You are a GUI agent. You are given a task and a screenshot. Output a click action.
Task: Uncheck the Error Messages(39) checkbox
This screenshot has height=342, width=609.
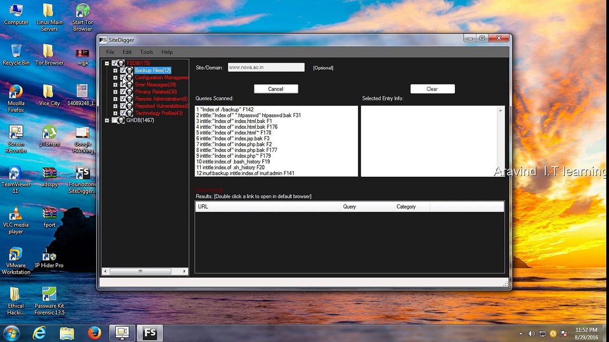pos(123,85)
